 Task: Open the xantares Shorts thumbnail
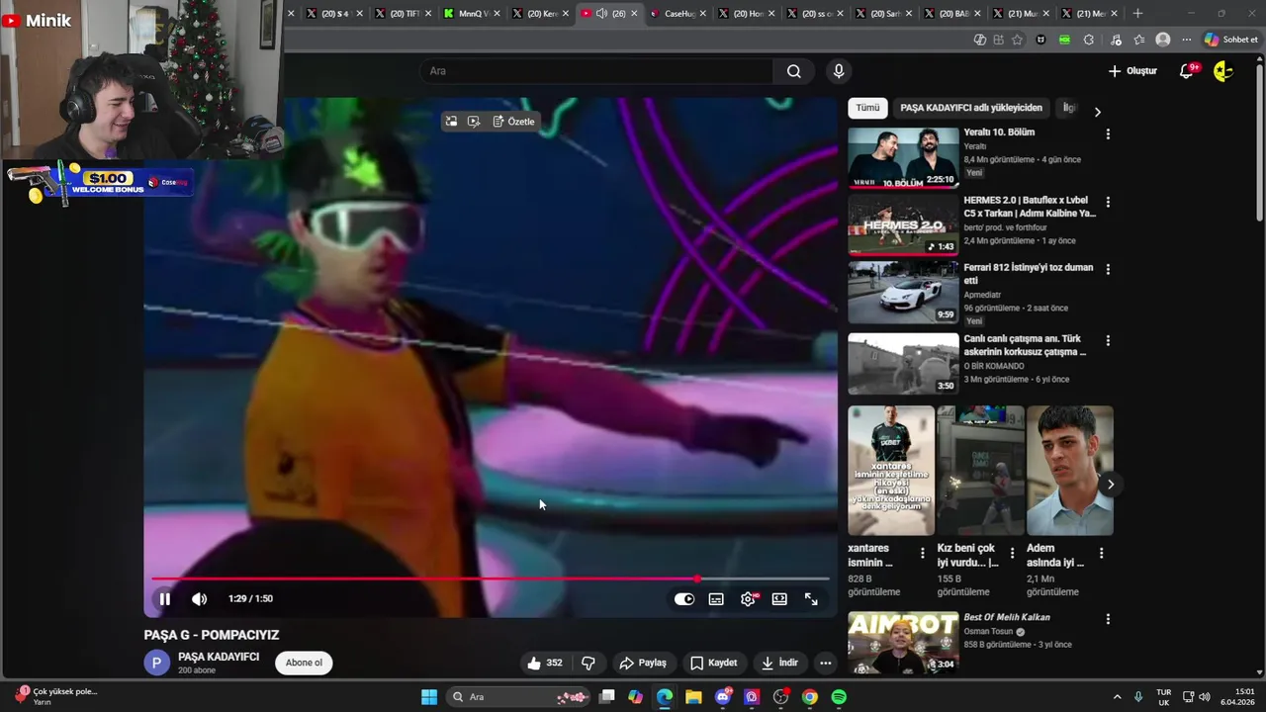pyautogui.click(x=891, y=471)
